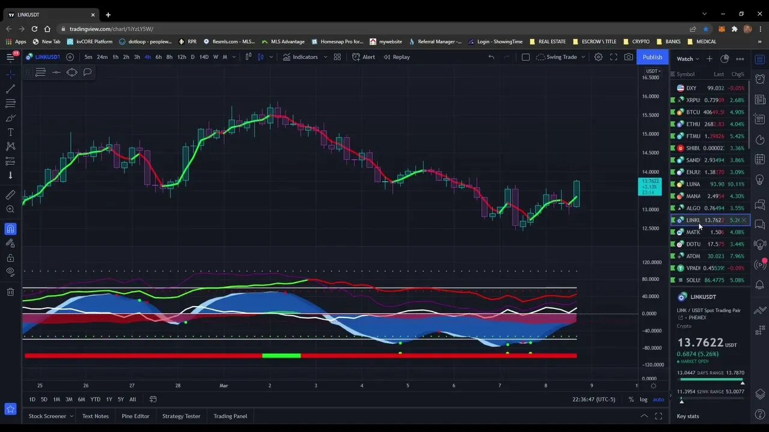Select the crosshair cursor tool
The height and width of the screenshot is (432, 769).
(10, 74)
